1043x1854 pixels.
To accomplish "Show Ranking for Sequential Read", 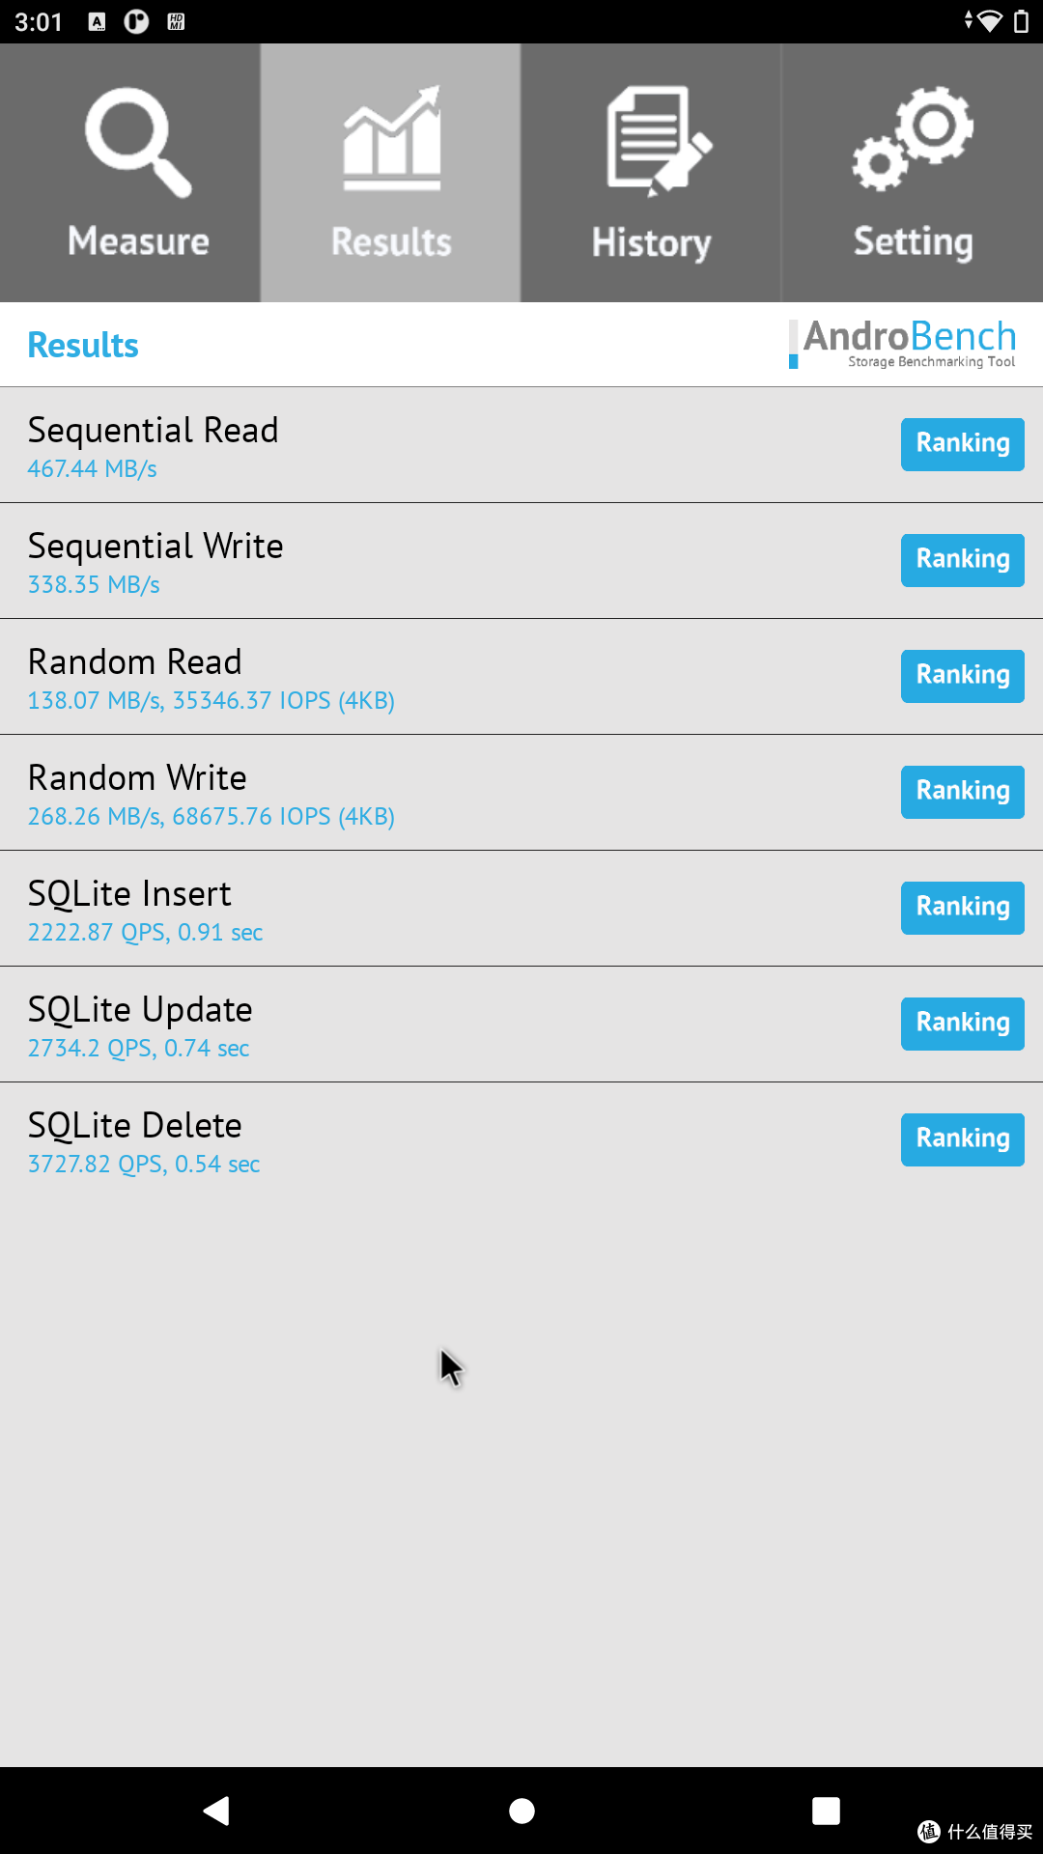I will click(962, 444).
